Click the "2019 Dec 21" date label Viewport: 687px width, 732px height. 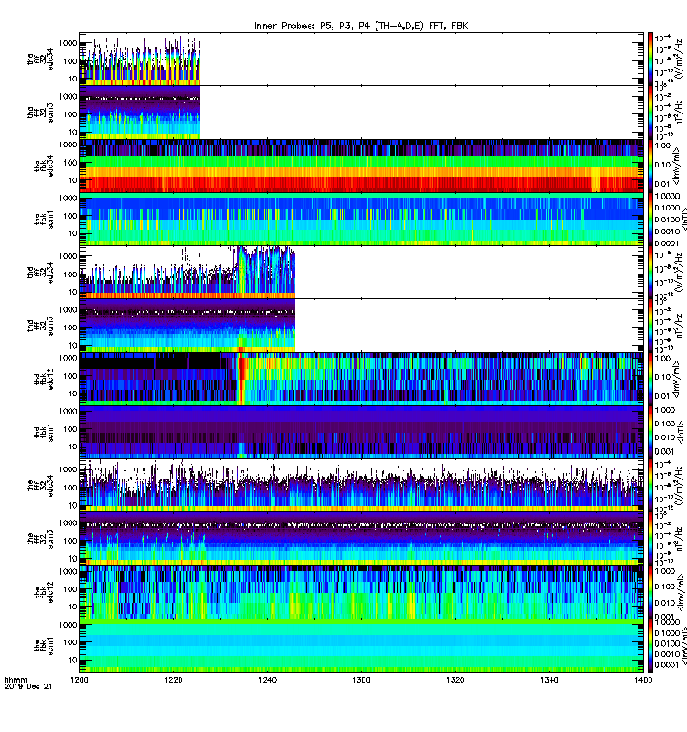tap(28, 686)
